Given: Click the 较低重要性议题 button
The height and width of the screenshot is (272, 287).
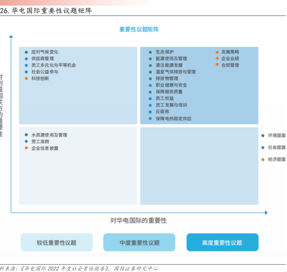Looking at the screenshot, I should [57, 242].
